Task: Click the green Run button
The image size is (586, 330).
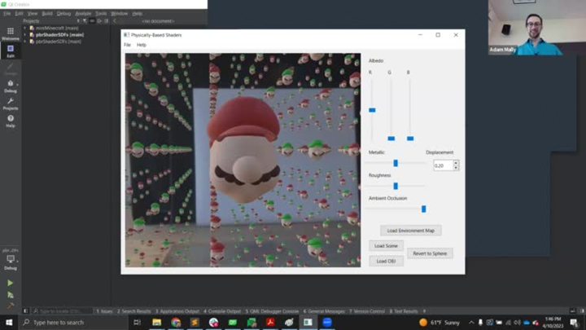Action: [x=10, y=283]
